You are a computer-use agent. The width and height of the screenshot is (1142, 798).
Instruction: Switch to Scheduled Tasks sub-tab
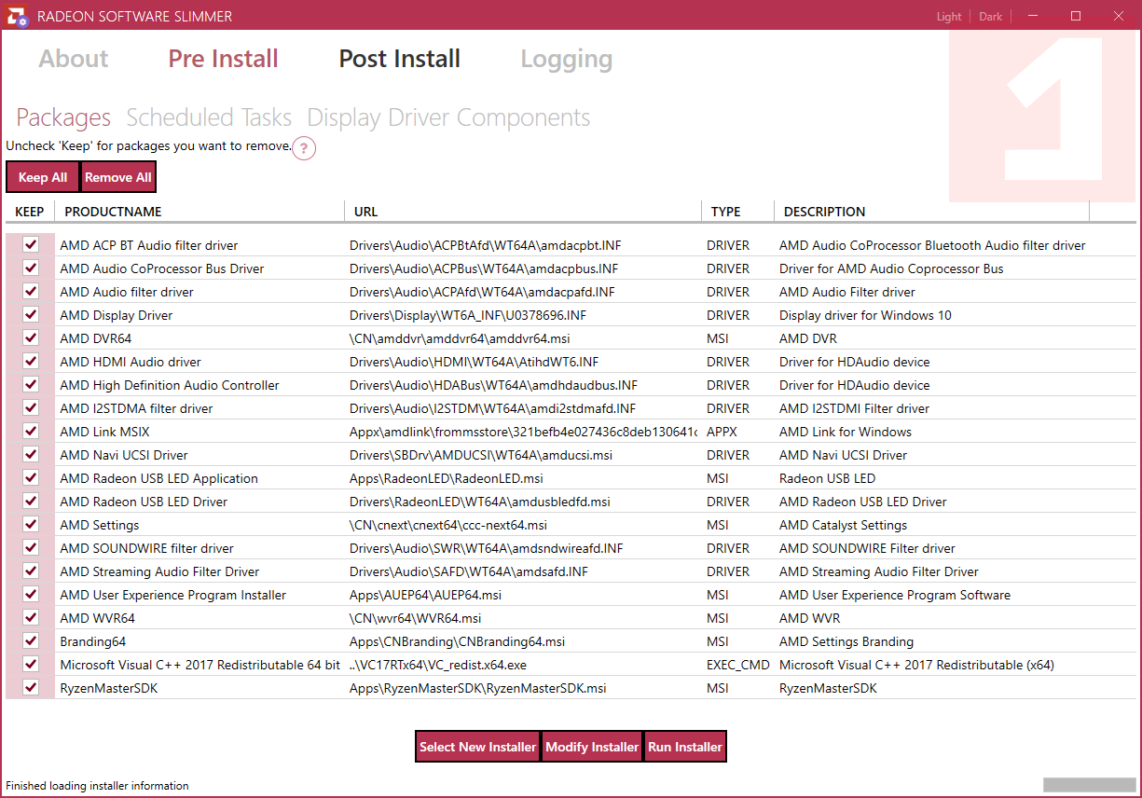click(209, 117)
